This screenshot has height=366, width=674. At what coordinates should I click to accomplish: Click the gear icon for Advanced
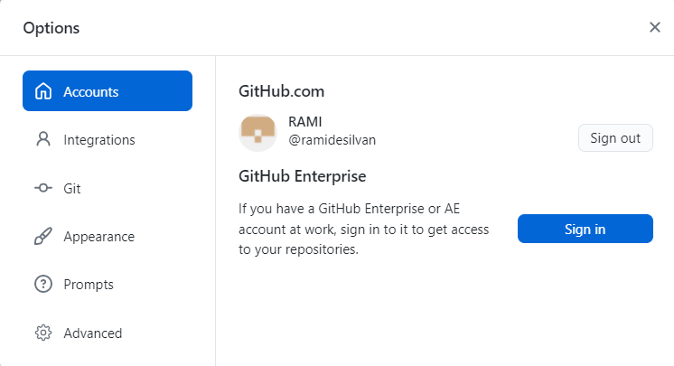[42, 333]
